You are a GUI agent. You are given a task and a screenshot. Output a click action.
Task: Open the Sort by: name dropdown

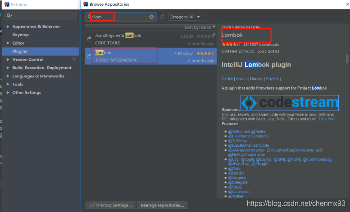[x=200, y=27]
